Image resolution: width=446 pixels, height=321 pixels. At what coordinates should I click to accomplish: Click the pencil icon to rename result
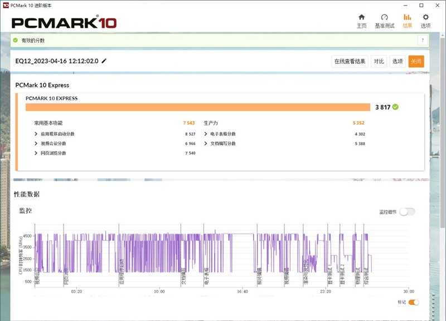104,61
